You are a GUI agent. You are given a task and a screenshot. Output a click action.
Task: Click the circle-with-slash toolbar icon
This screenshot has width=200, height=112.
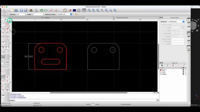pos(79,10)
